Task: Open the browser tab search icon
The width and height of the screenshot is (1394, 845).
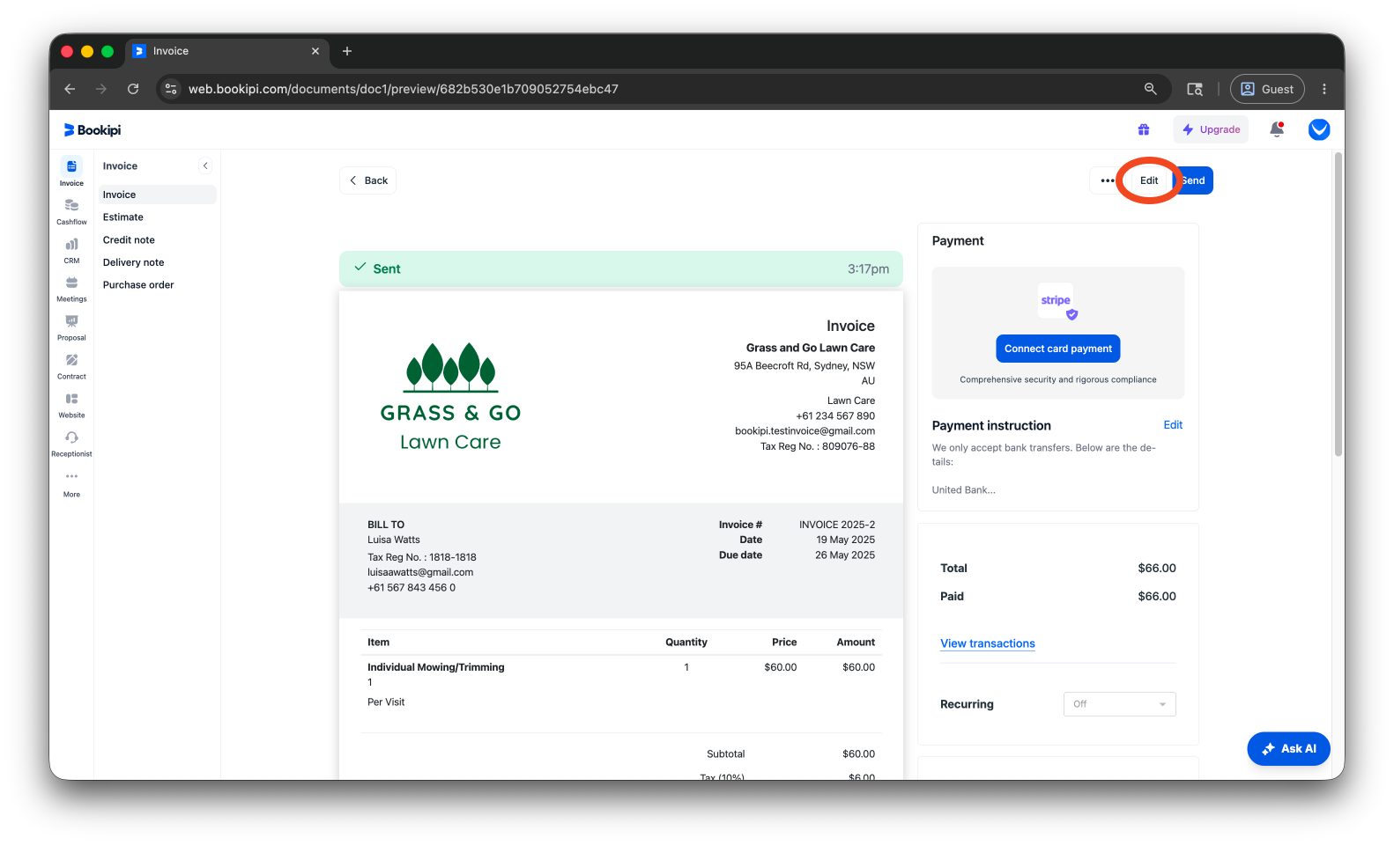Action: tap(1195, 89)
